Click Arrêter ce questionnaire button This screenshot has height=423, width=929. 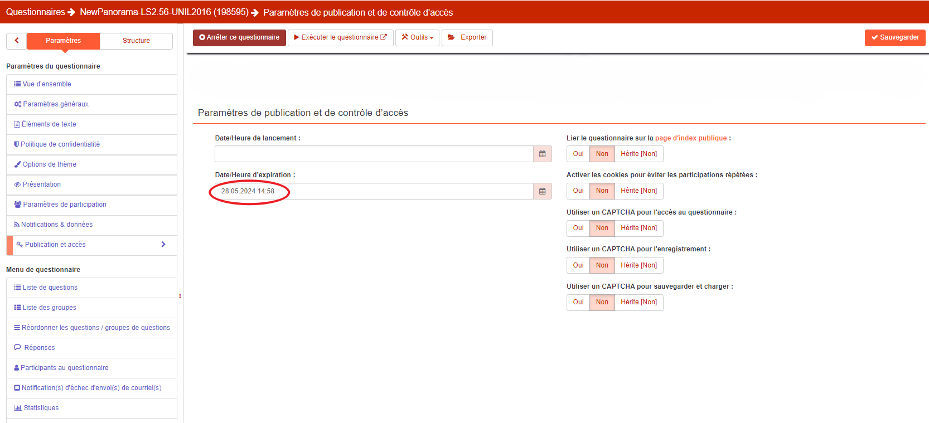point(239,37)
